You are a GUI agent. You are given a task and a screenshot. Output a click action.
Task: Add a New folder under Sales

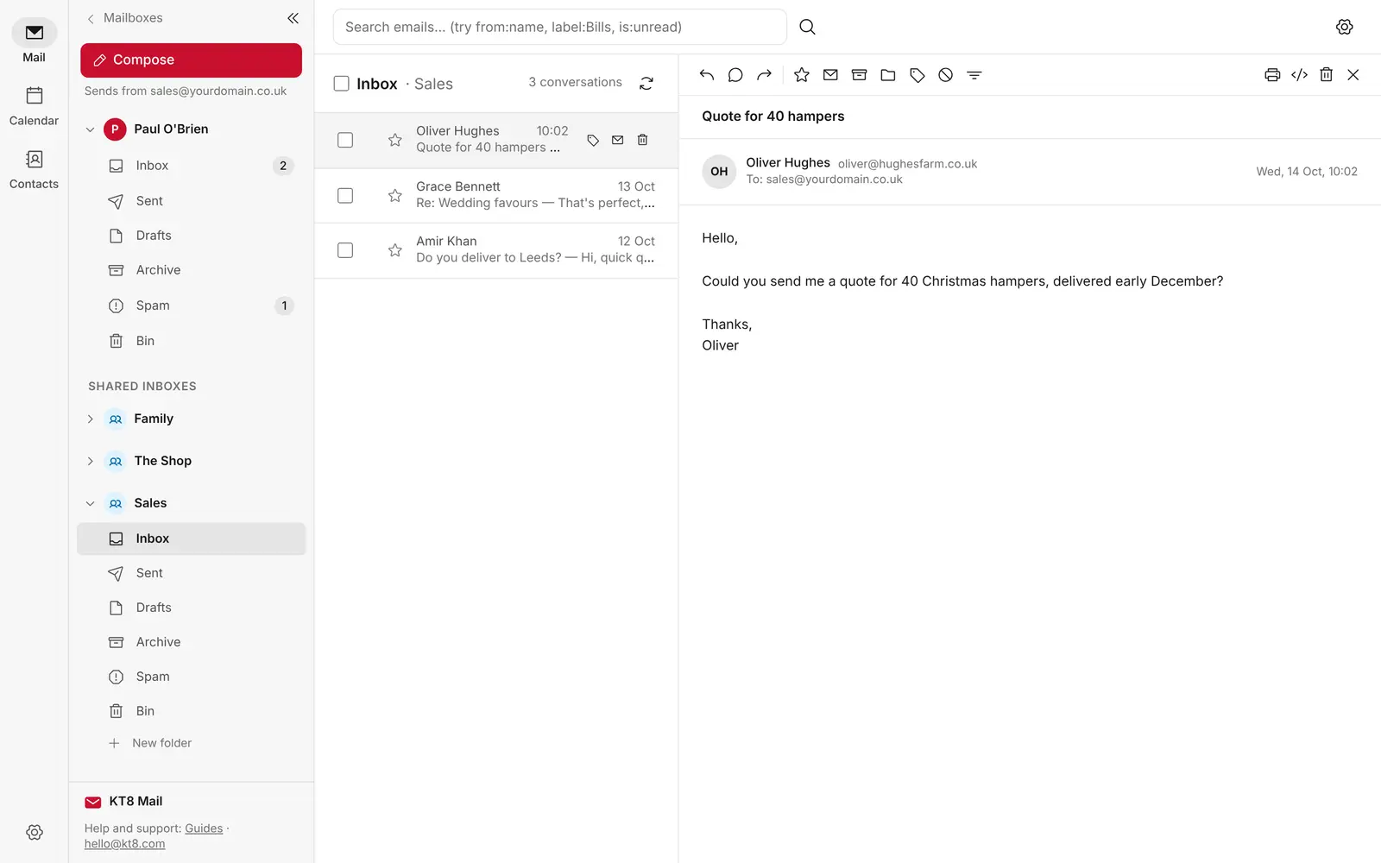[x=150, y=743]
